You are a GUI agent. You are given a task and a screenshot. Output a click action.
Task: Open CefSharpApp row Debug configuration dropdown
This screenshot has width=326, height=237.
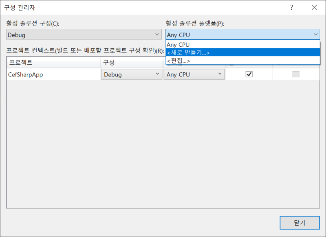tap(132, 74)
